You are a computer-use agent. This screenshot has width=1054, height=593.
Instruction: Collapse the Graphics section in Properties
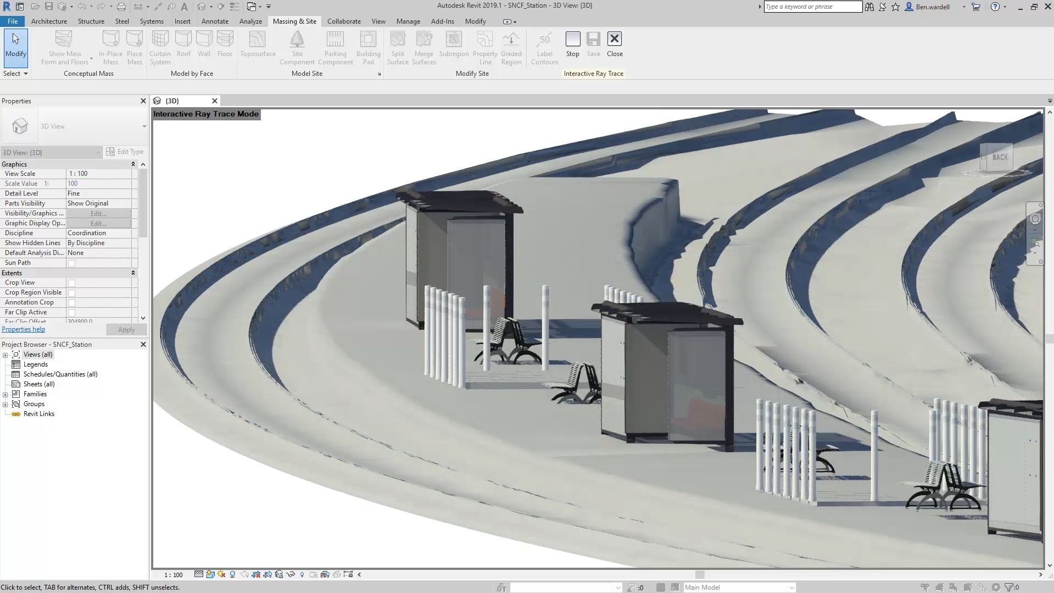click(133, 164)
